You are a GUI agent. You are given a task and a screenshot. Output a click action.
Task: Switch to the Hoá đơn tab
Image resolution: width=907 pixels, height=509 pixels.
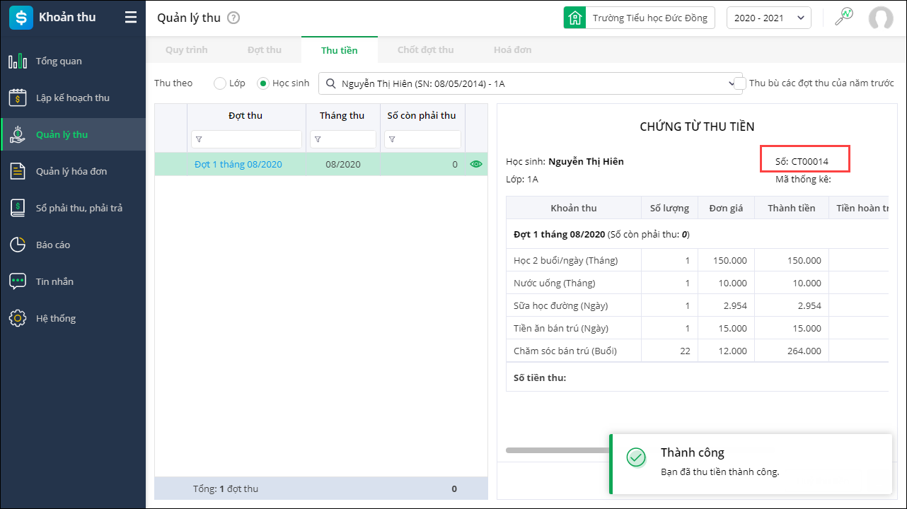tap(512, 50)
